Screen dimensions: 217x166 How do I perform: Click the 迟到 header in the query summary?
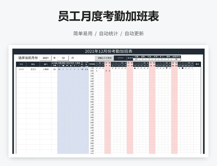tap(155, 57)
